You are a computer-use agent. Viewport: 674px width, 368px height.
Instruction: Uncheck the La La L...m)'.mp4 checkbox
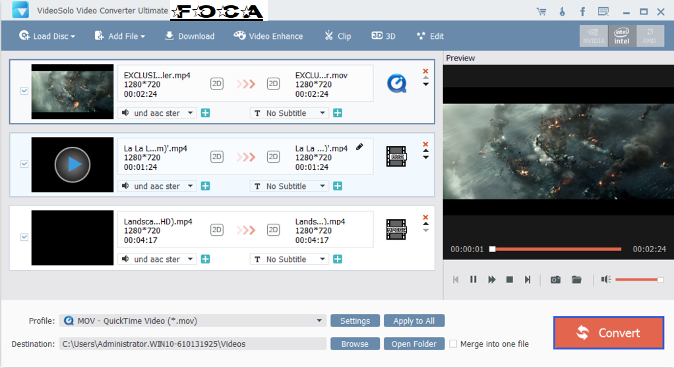[x=24, y=164]
